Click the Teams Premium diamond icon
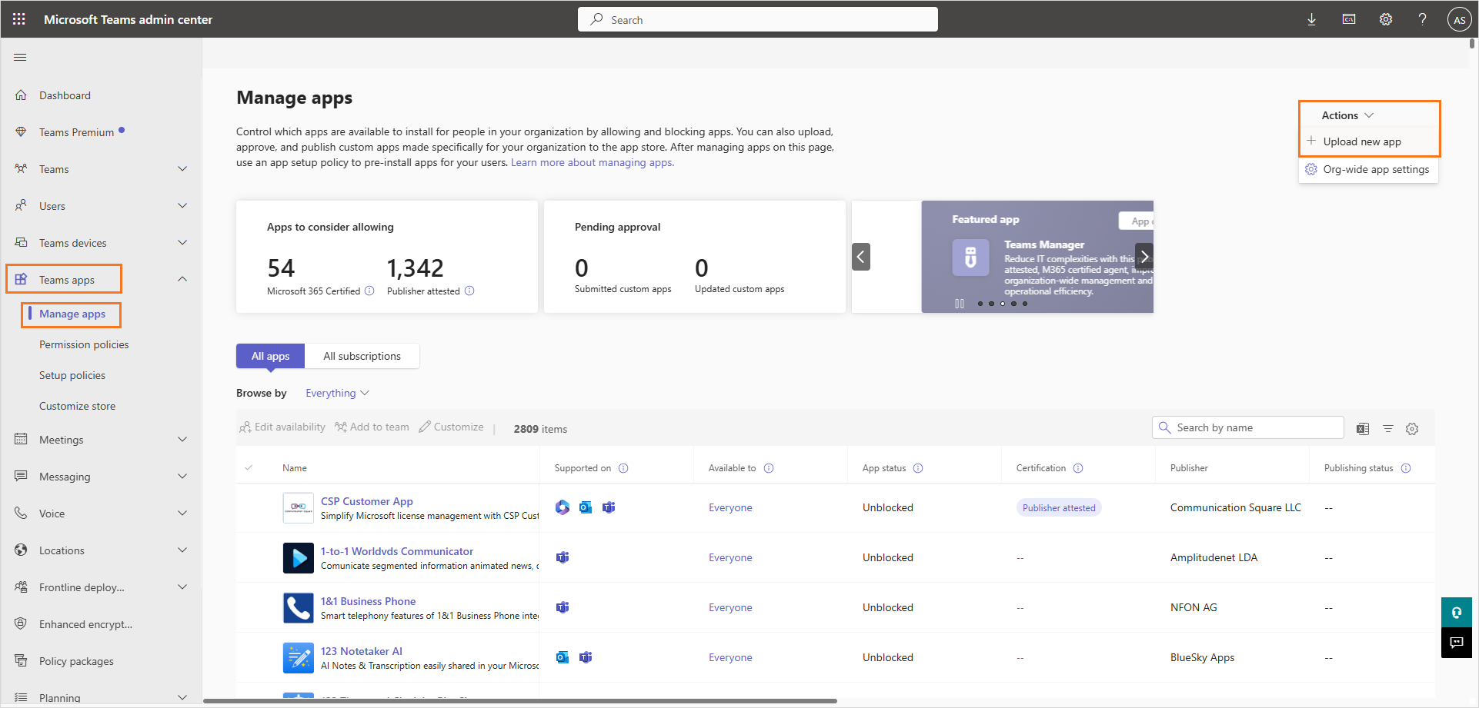This screenshot has height=708, width=1479. coord(21,132)
